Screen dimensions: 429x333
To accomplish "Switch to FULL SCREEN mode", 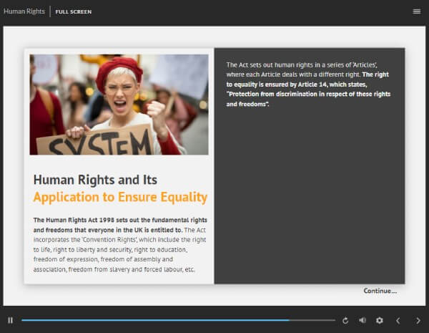I will pos(73,12).
